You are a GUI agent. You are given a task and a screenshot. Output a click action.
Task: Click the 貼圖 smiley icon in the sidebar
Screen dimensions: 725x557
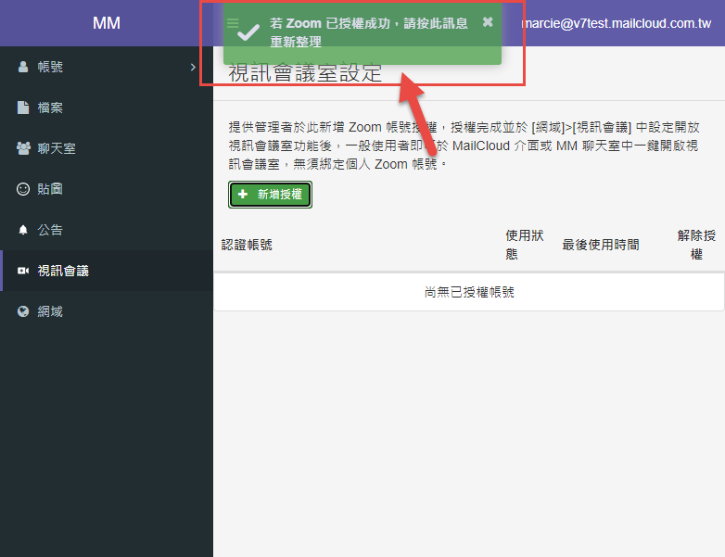(x=23, y=189)
